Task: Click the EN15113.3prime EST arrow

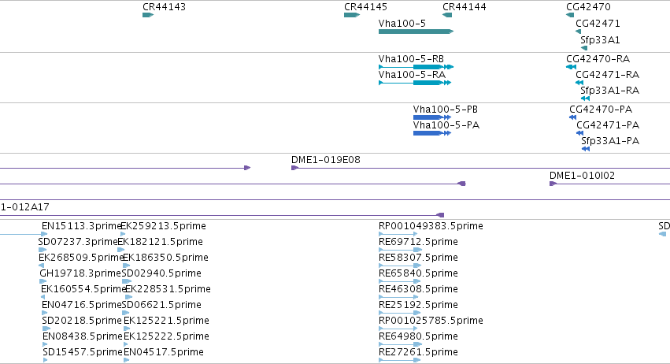Action: pos(24,234)
